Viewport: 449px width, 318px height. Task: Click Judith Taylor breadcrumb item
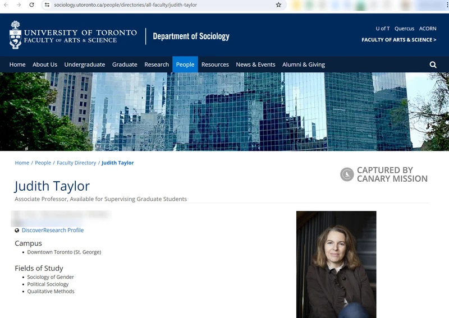point(118,163)
